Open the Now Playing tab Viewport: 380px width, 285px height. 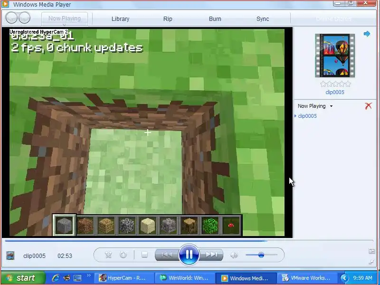point(65,18)
